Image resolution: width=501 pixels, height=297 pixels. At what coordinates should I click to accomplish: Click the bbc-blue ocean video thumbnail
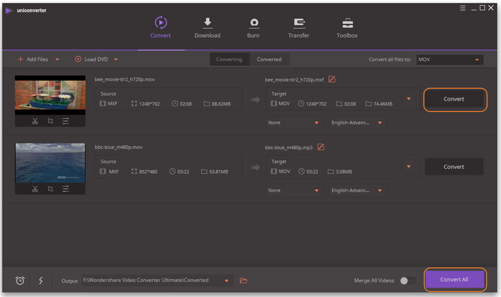50,163
